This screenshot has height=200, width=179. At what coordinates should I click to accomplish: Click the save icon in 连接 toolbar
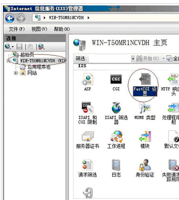tap(19, 47)
